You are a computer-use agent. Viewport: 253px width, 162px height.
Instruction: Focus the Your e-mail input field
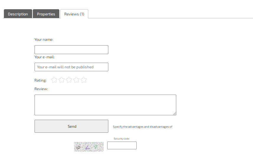click(71, 67)
